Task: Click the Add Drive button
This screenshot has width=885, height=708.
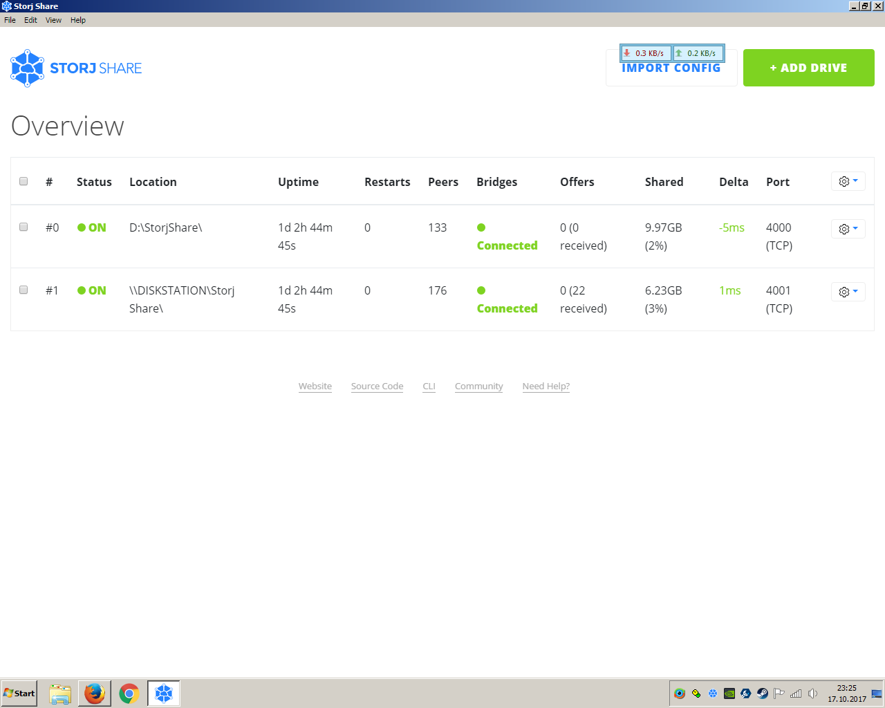Action: click(x=808, y=68)
